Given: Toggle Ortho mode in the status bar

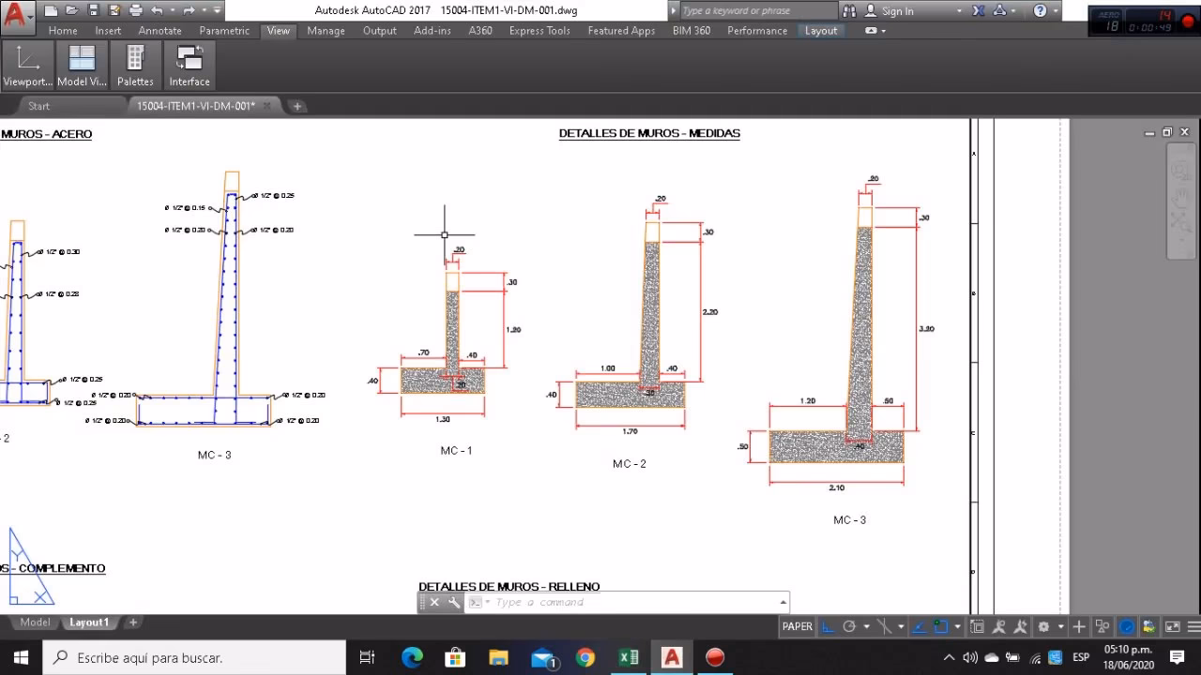Looking at the screenshot, I should tap(827, 626).
